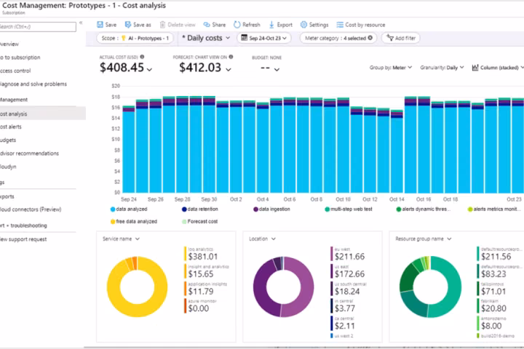Image resolution: width=524 pixels, height=349 pixels.
Task: Click the key icon in Scope pill
Action: pyautogui.click(x=123, y=38)
